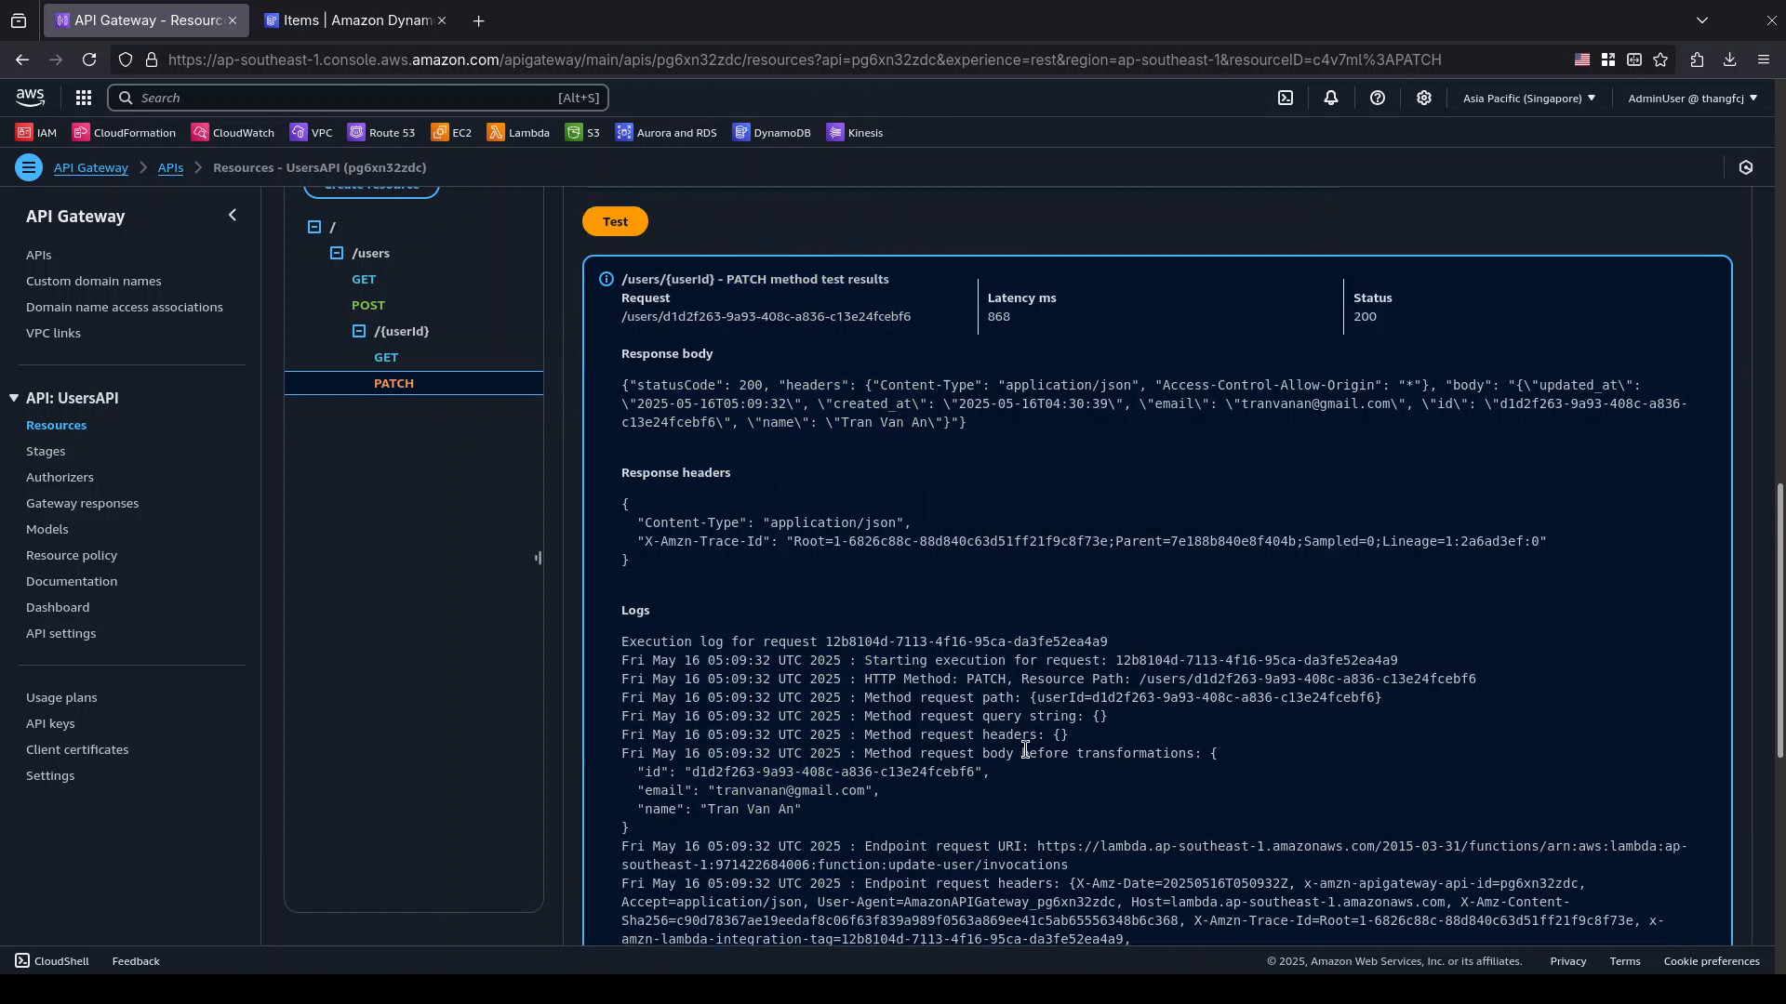Select the GET method under /users

click(364, 279)
